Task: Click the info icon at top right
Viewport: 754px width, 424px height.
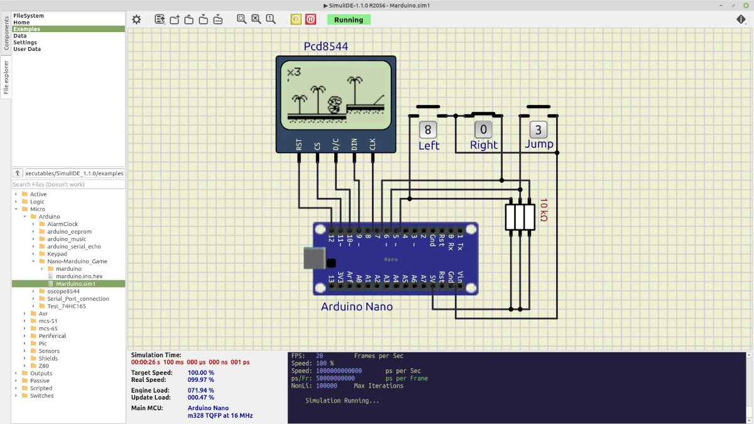Action: click(741, 19)
